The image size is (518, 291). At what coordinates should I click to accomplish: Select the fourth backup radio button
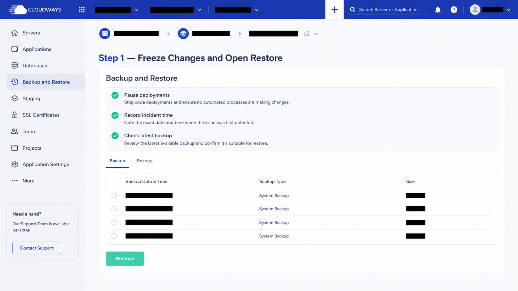coord(114,236)
